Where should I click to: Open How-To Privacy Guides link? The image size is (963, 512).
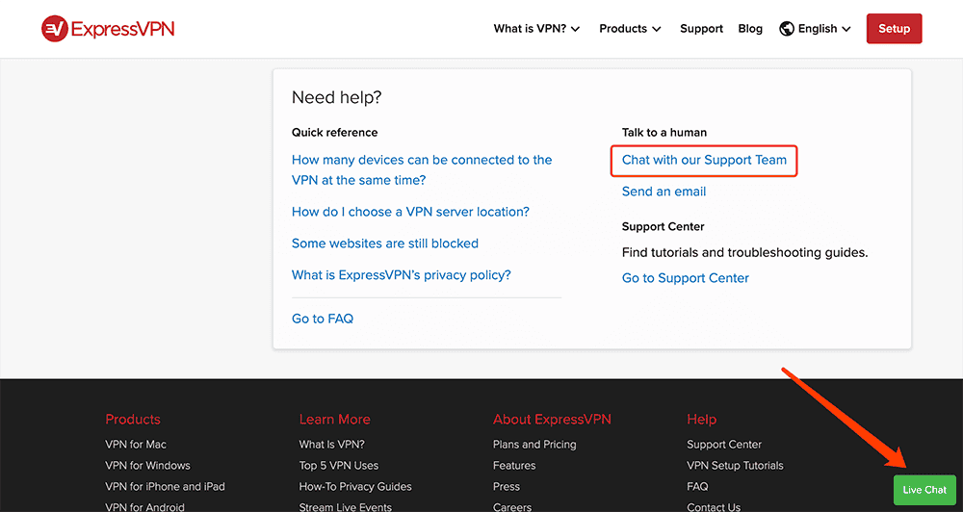[x=355, y=486]
